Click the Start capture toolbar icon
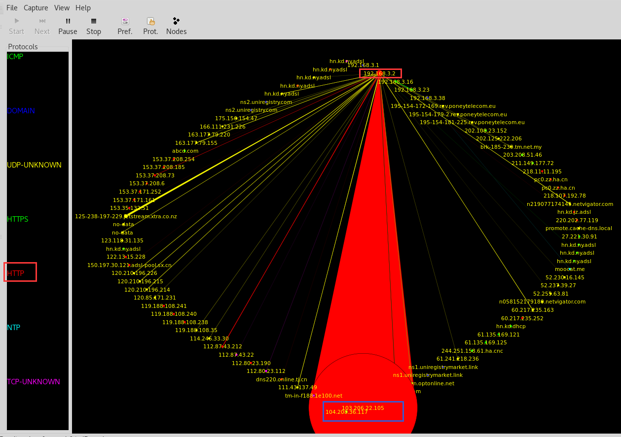Image resolution: width=621 pixels, height=437 pixels. pyautogui.click(x=16, y=21)
